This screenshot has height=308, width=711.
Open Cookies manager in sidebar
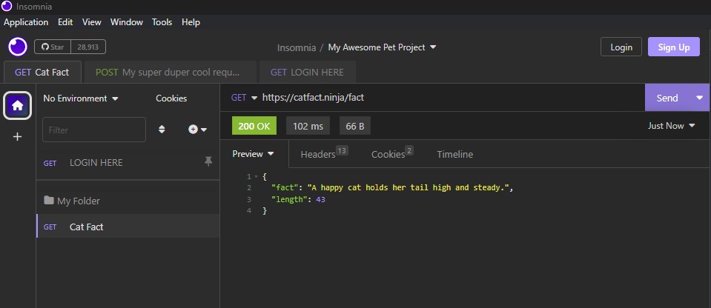point(171,98)
